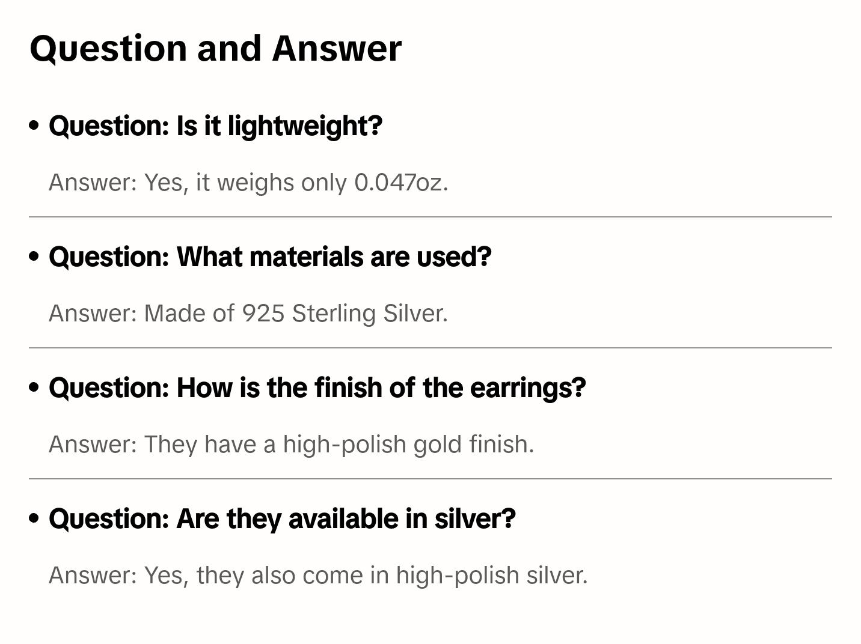Click the bullet next to the silver availability question
This screenshot has width=861, height=644.
[34, 518]
